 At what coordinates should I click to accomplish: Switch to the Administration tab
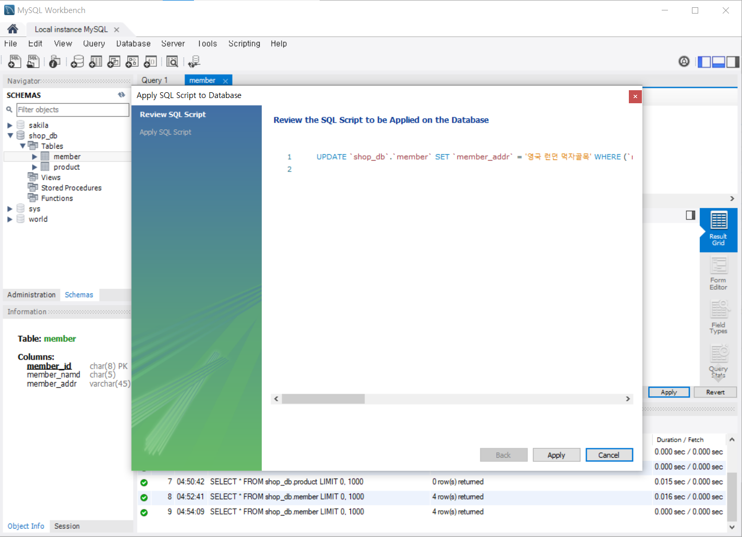coord(31,295)
